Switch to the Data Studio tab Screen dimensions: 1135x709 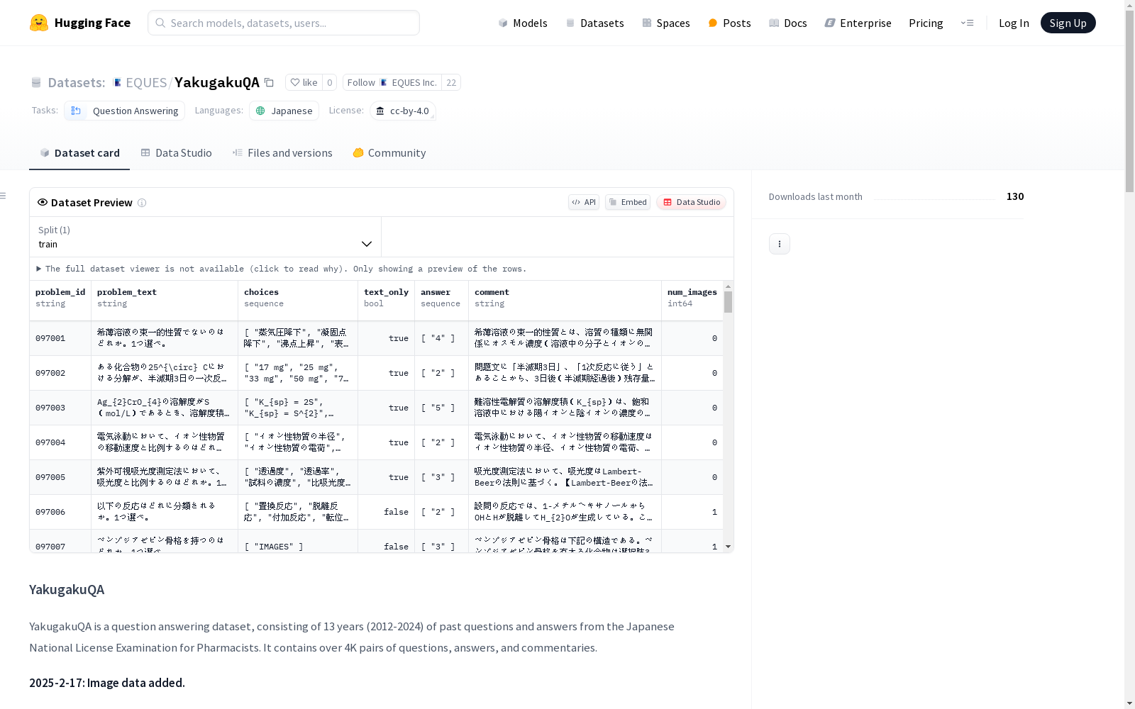(176, 152)
